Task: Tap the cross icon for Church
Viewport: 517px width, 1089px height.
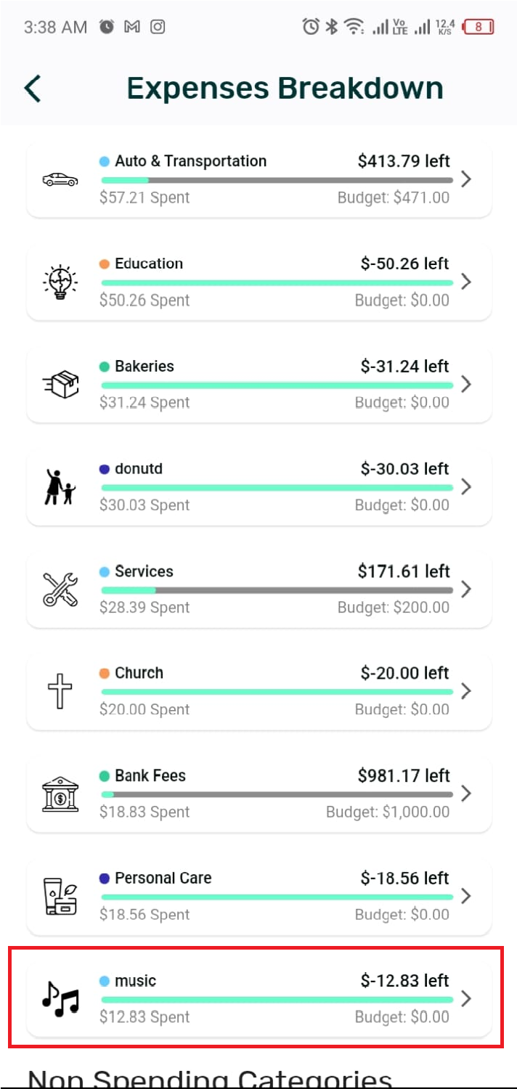Action: coord(60,691)
